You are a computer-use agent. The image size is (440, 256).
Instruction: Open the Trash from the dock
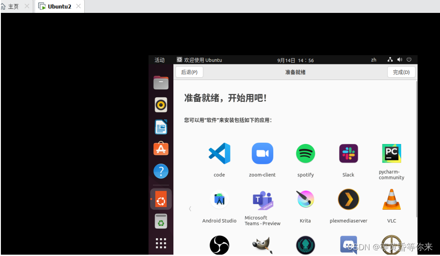161,221
